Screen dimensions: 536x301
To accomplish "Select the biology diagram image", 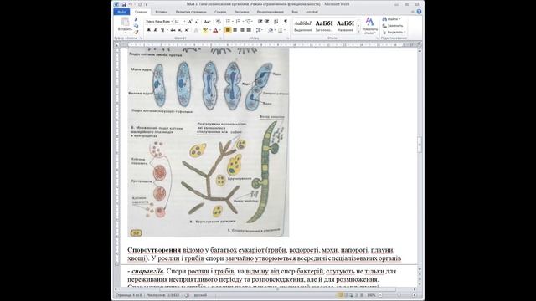I will pos(209,143).
